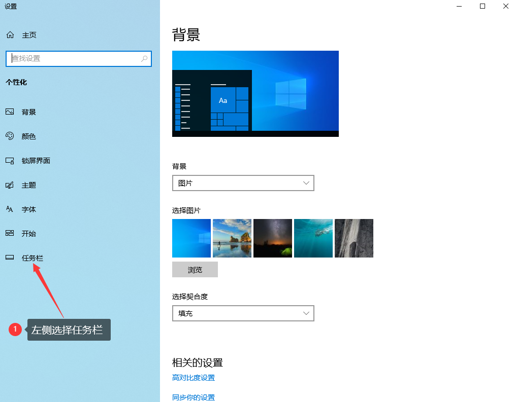
Task: Select the beach rock arch wallpaper thumbnail
Action: tap(232, 238)
